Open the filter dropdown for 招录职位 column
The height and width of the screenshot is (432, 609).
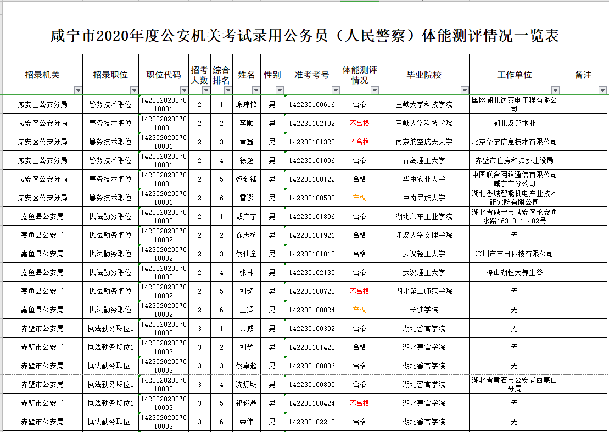134,91
